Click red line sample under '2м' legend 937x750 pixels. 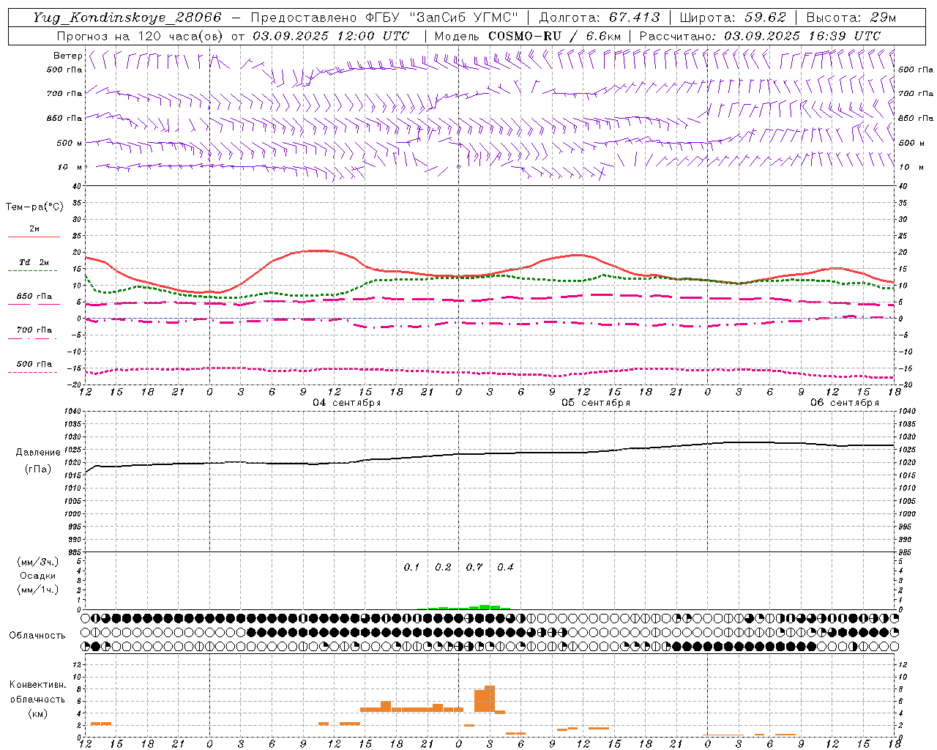(34, 237)
